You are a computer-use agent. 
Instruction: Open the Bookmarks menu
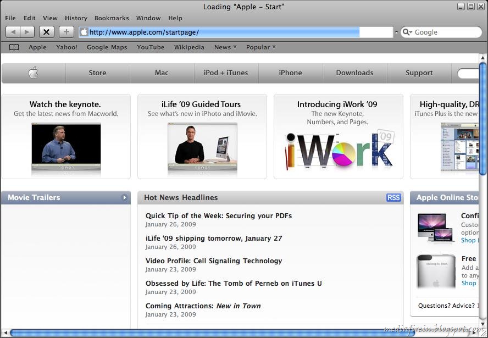click(112, 18)
